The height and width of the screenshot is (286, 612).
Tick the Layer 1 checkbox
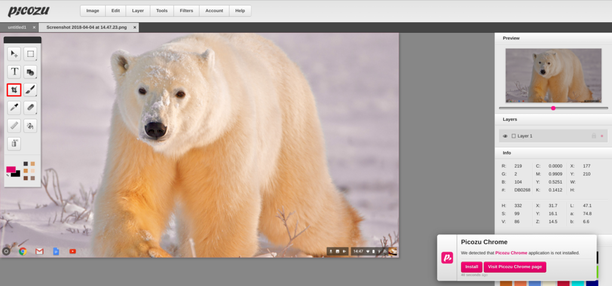point(513,136)
